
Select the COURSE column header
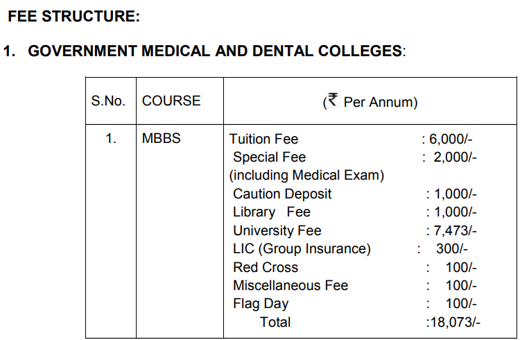pyautogui.click(x=171, y=101)
